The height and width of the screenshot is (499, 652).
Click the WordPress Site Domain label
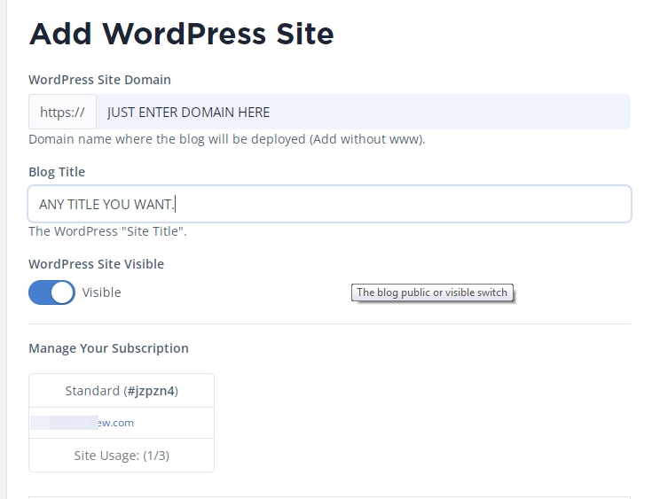(99, 80)
